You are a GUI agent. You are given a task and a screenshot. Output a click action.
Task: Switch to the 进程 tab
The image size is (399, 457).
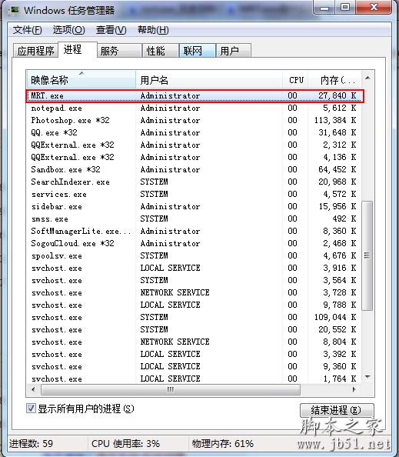tap(78, 49)
